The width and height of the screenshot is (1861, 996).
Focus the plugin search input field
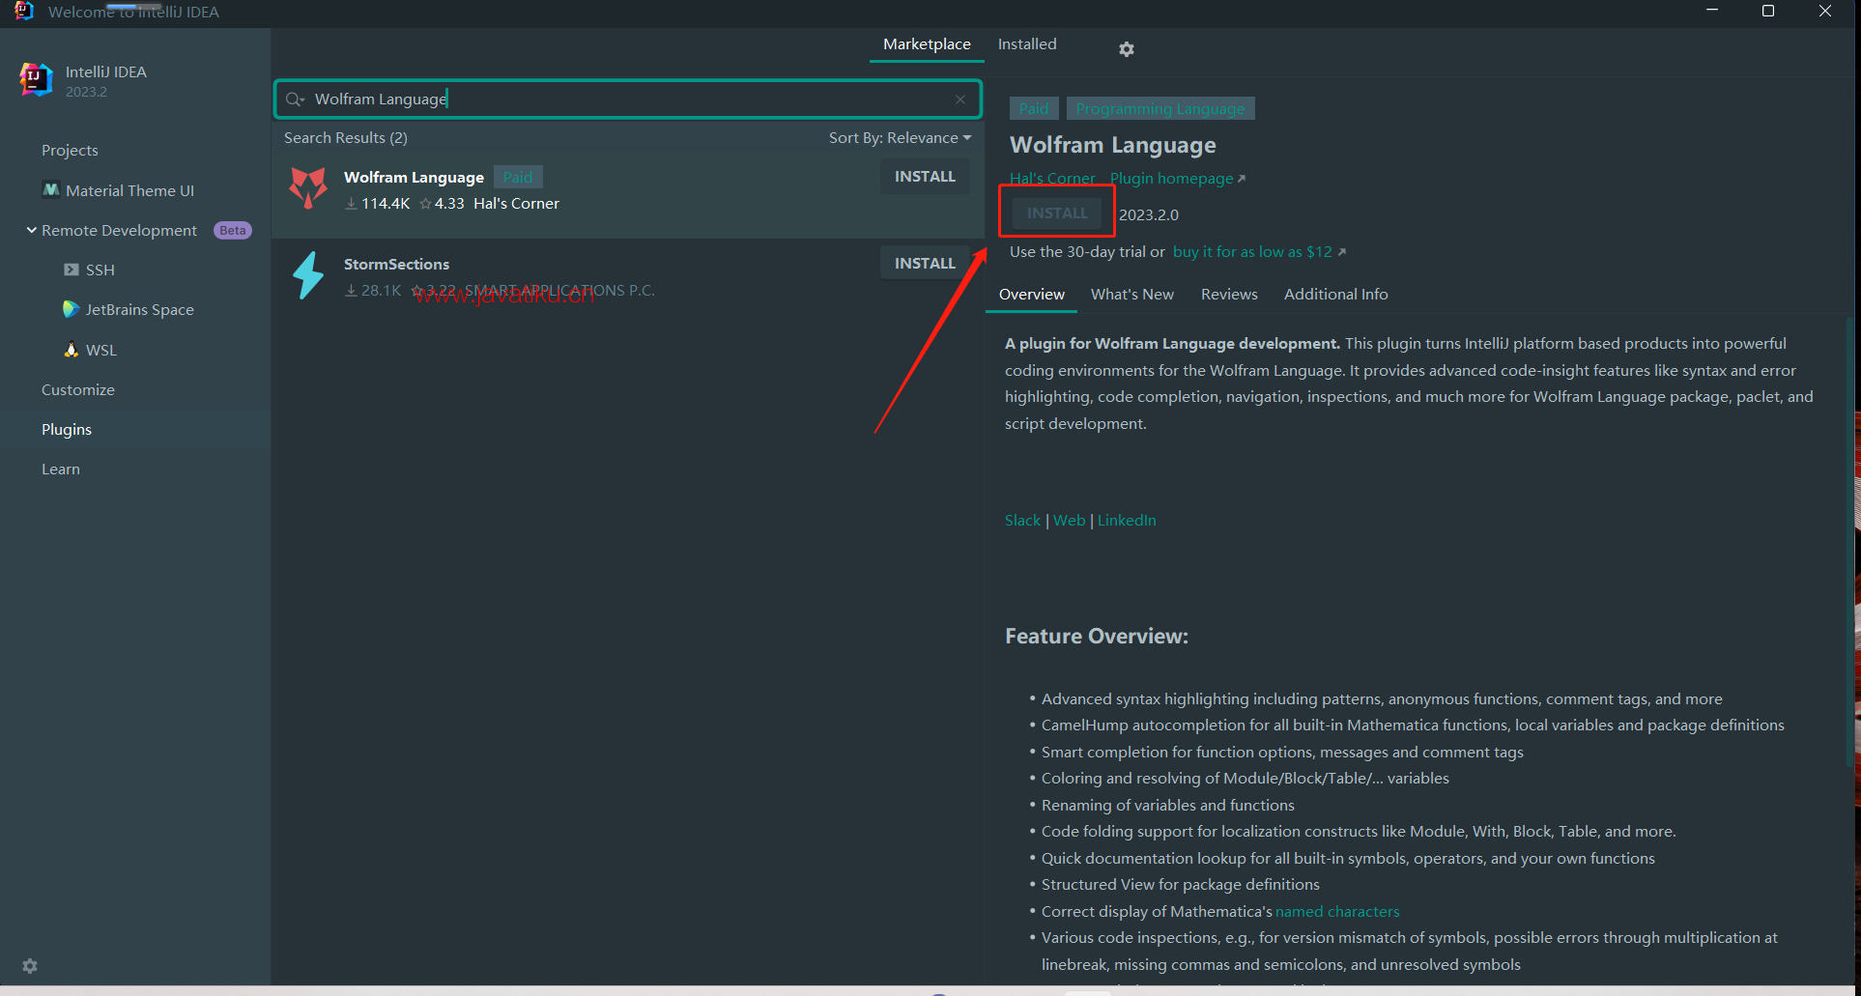(628, 100)
